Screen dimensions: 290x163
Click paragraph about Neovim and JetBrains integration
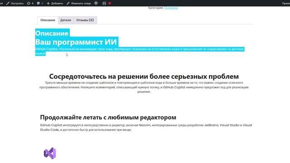[x=146, y=128]
